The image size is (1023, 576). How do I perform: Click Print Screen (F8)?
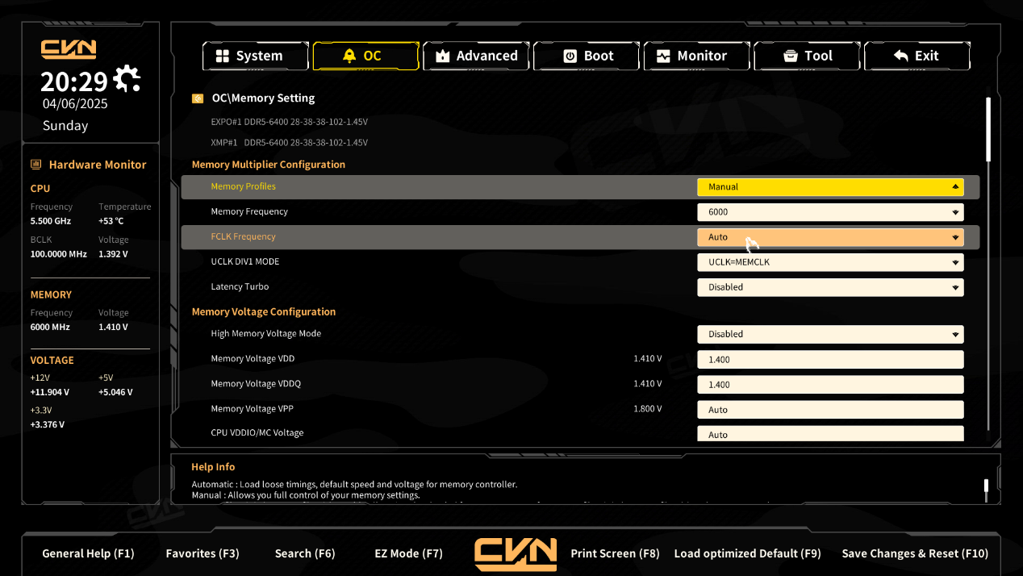tap(615, 553)
